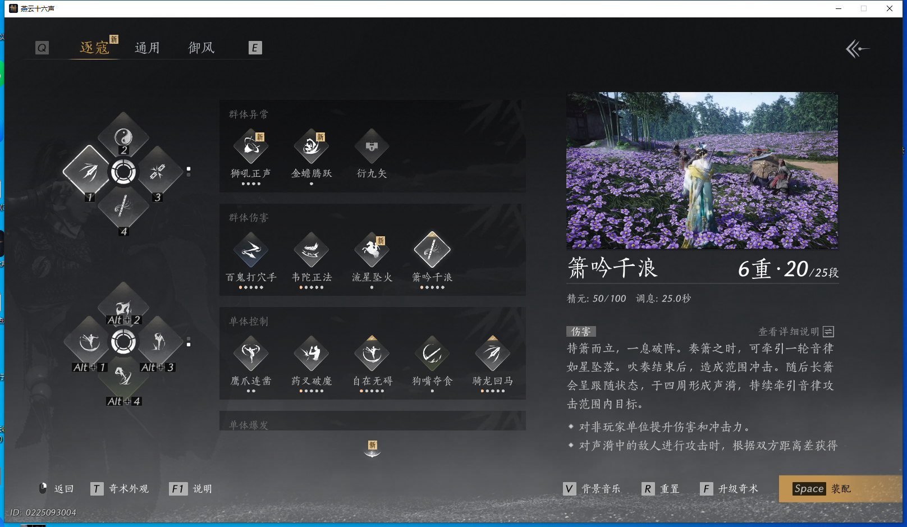Choose 衍九矢 in the 群体异常 group
The width and height of the screenshot is (907, 527).
point(371,147)
